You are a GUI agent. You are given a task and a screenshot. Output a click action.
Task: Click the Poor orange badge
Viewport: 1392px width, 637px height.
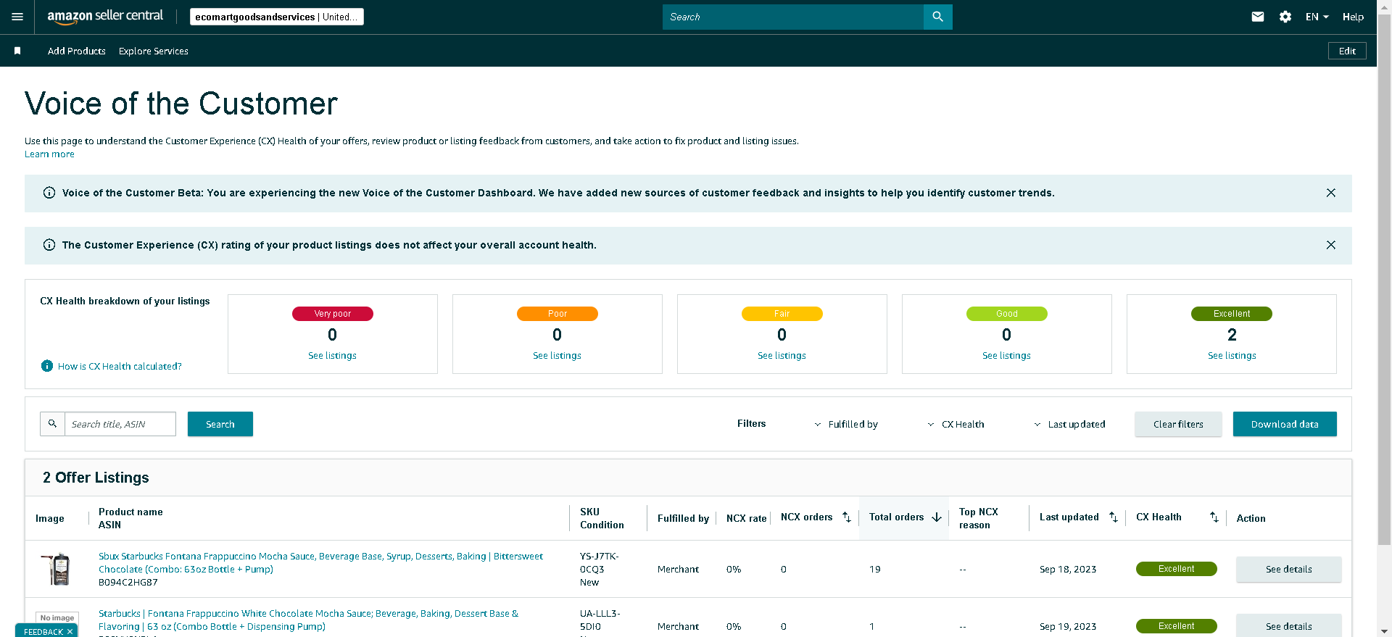click(558, 314)
